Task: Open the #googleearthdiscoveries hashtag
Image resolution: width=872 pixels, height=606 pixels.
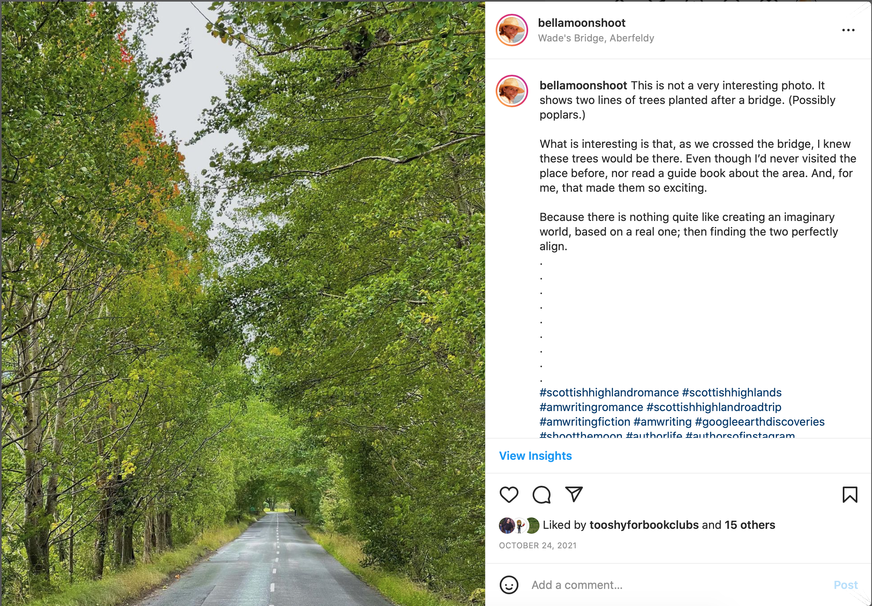Action: [x=760, y=422]
